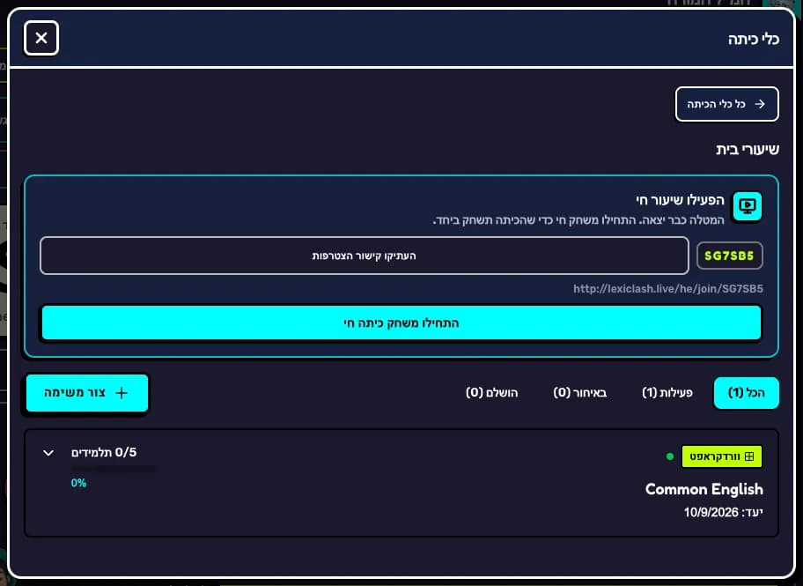The height and width of the screenshot is (586, 803).
Task: Click the arrow icon in כל כלי הכיתה
Action: tap(760, 104)
